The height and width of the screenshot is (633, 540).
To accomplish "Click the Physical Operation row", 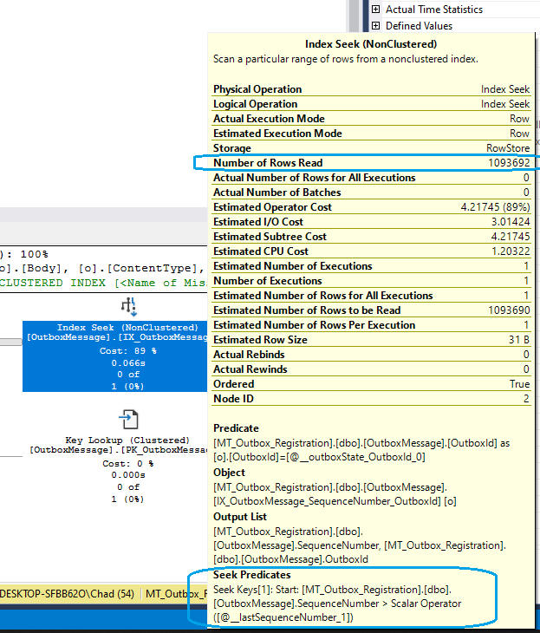I will click(371, 89).
